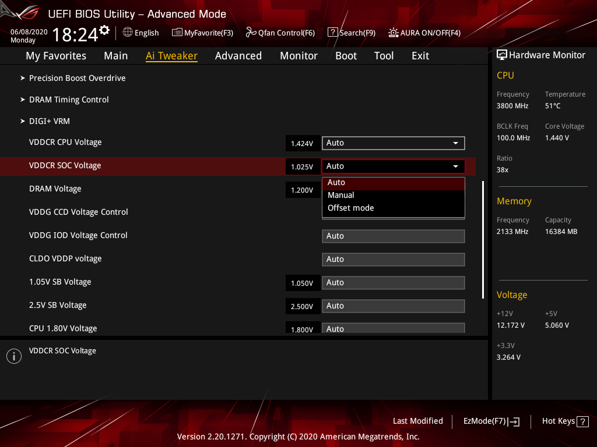
Task: Open the Advanced tab
Action: click(x=238, y=56)
